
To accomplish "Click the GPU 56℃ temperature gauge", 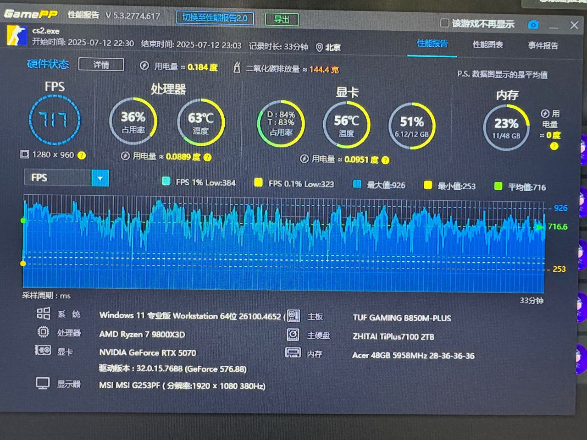I will point(347,125).
